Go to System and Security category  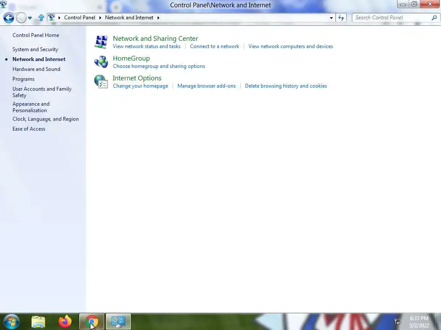click(35, 49)
